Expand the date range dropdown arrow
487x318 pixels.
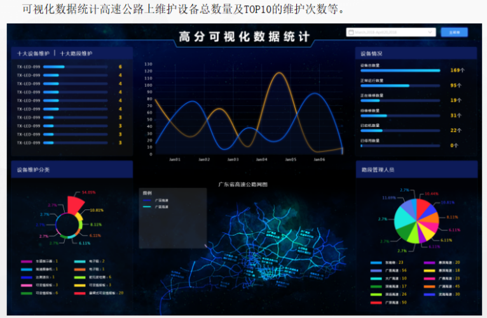click(430, 32)
